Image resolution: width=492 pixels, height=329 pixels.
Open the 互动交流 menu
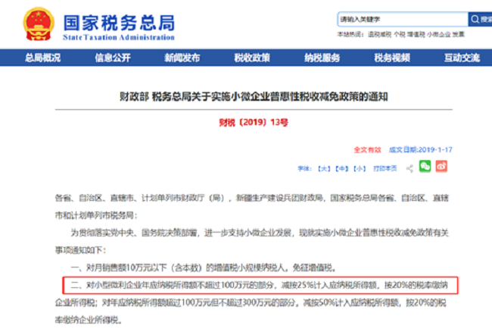click(x=462, y=58)
